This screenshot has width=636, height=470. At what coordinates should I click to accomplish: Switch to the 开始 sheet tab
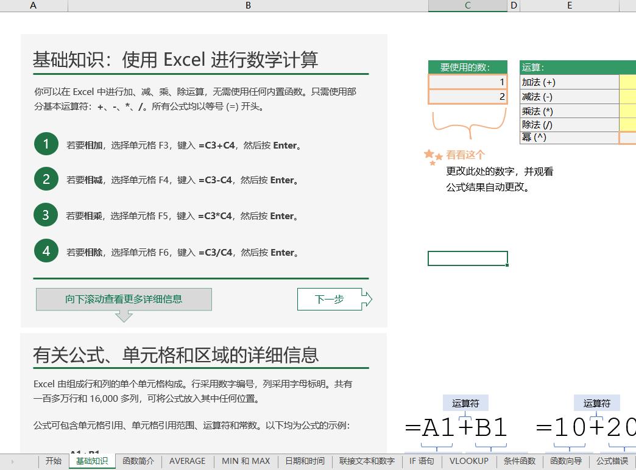click(53, 461)
